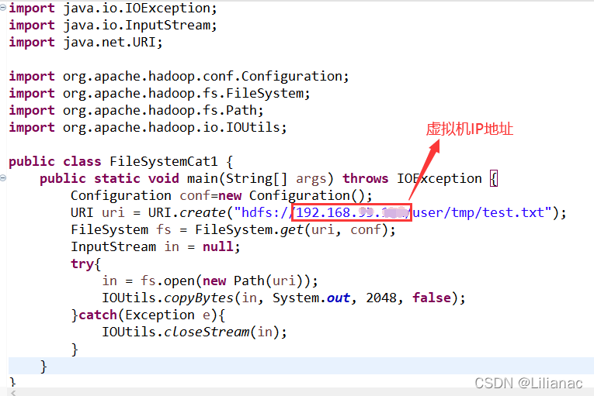Click 'null' in InputStream declaration
Screen dimensions: 594x396
tap(218, 246)
